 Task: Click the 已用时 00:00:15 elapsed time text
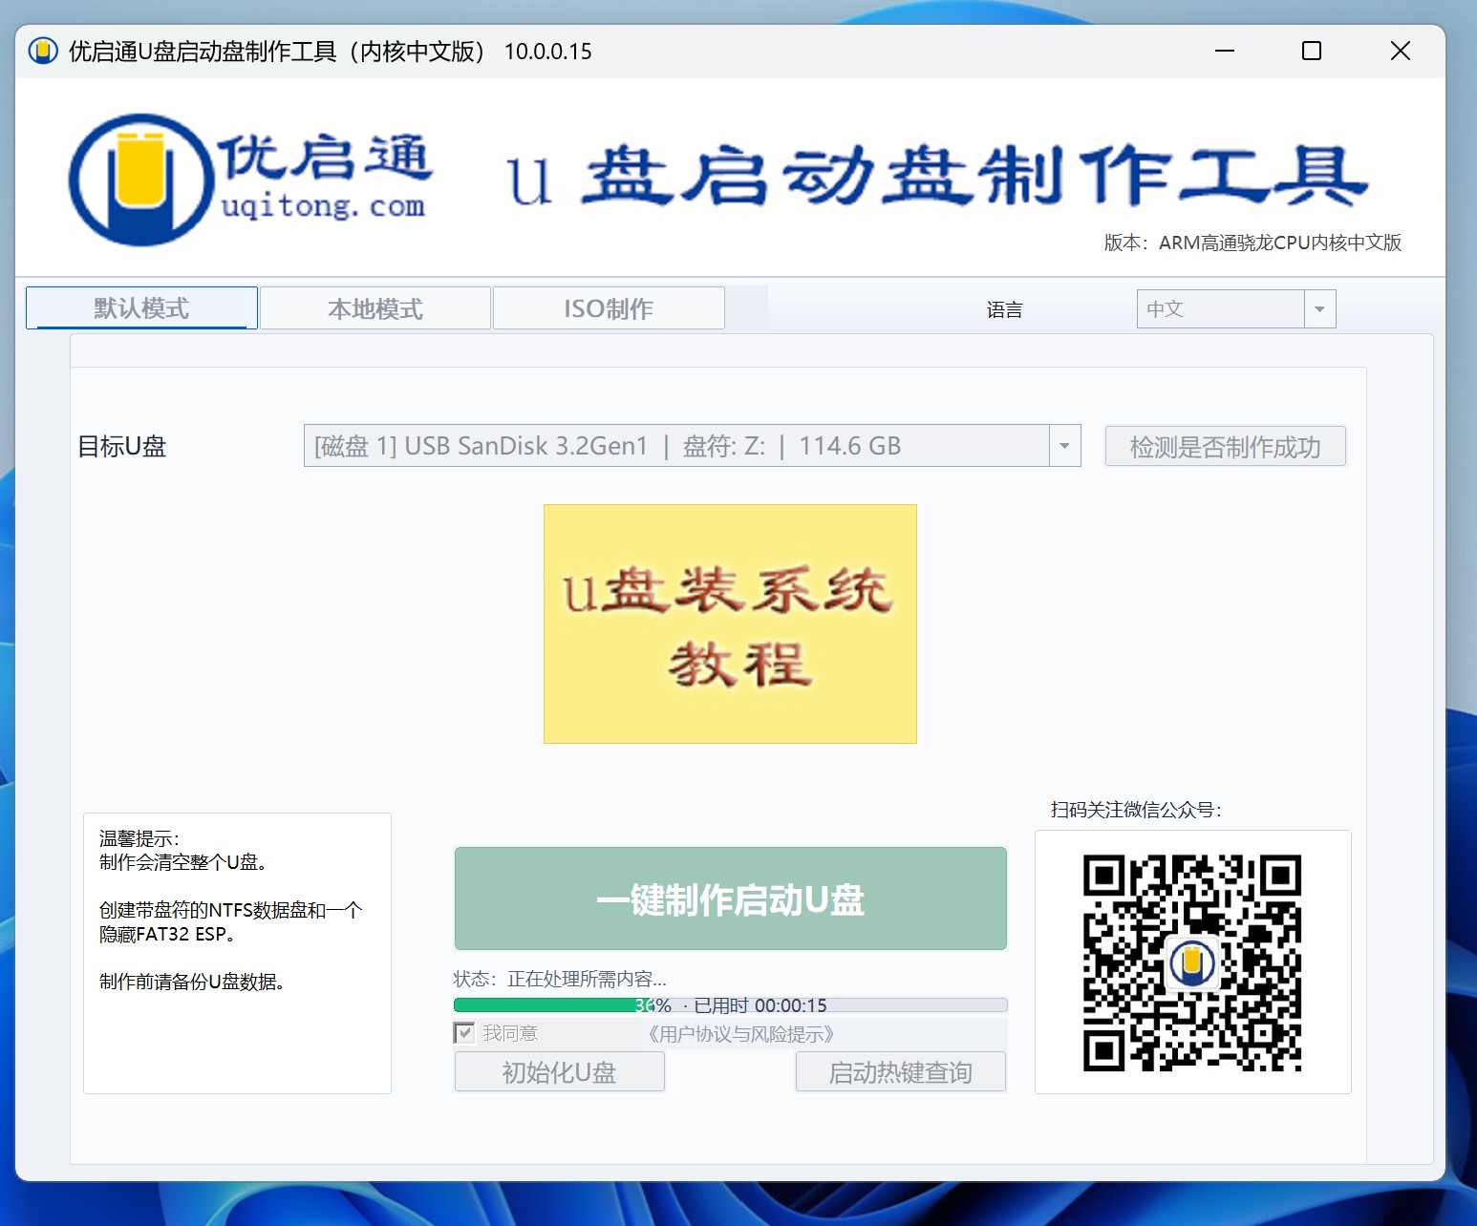pos(760,1005)
